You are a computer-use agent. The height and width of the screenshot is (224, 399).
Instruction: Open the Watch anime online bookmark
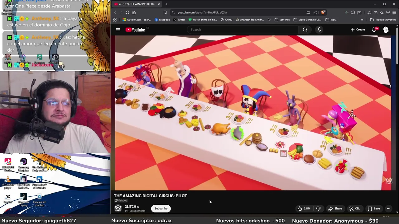pos(202,20)
